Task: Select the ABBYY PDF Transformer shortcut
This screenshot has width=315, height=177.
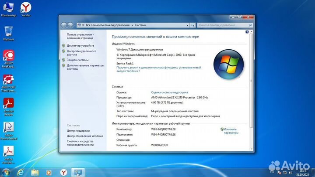Action: [x=8, y=83]
